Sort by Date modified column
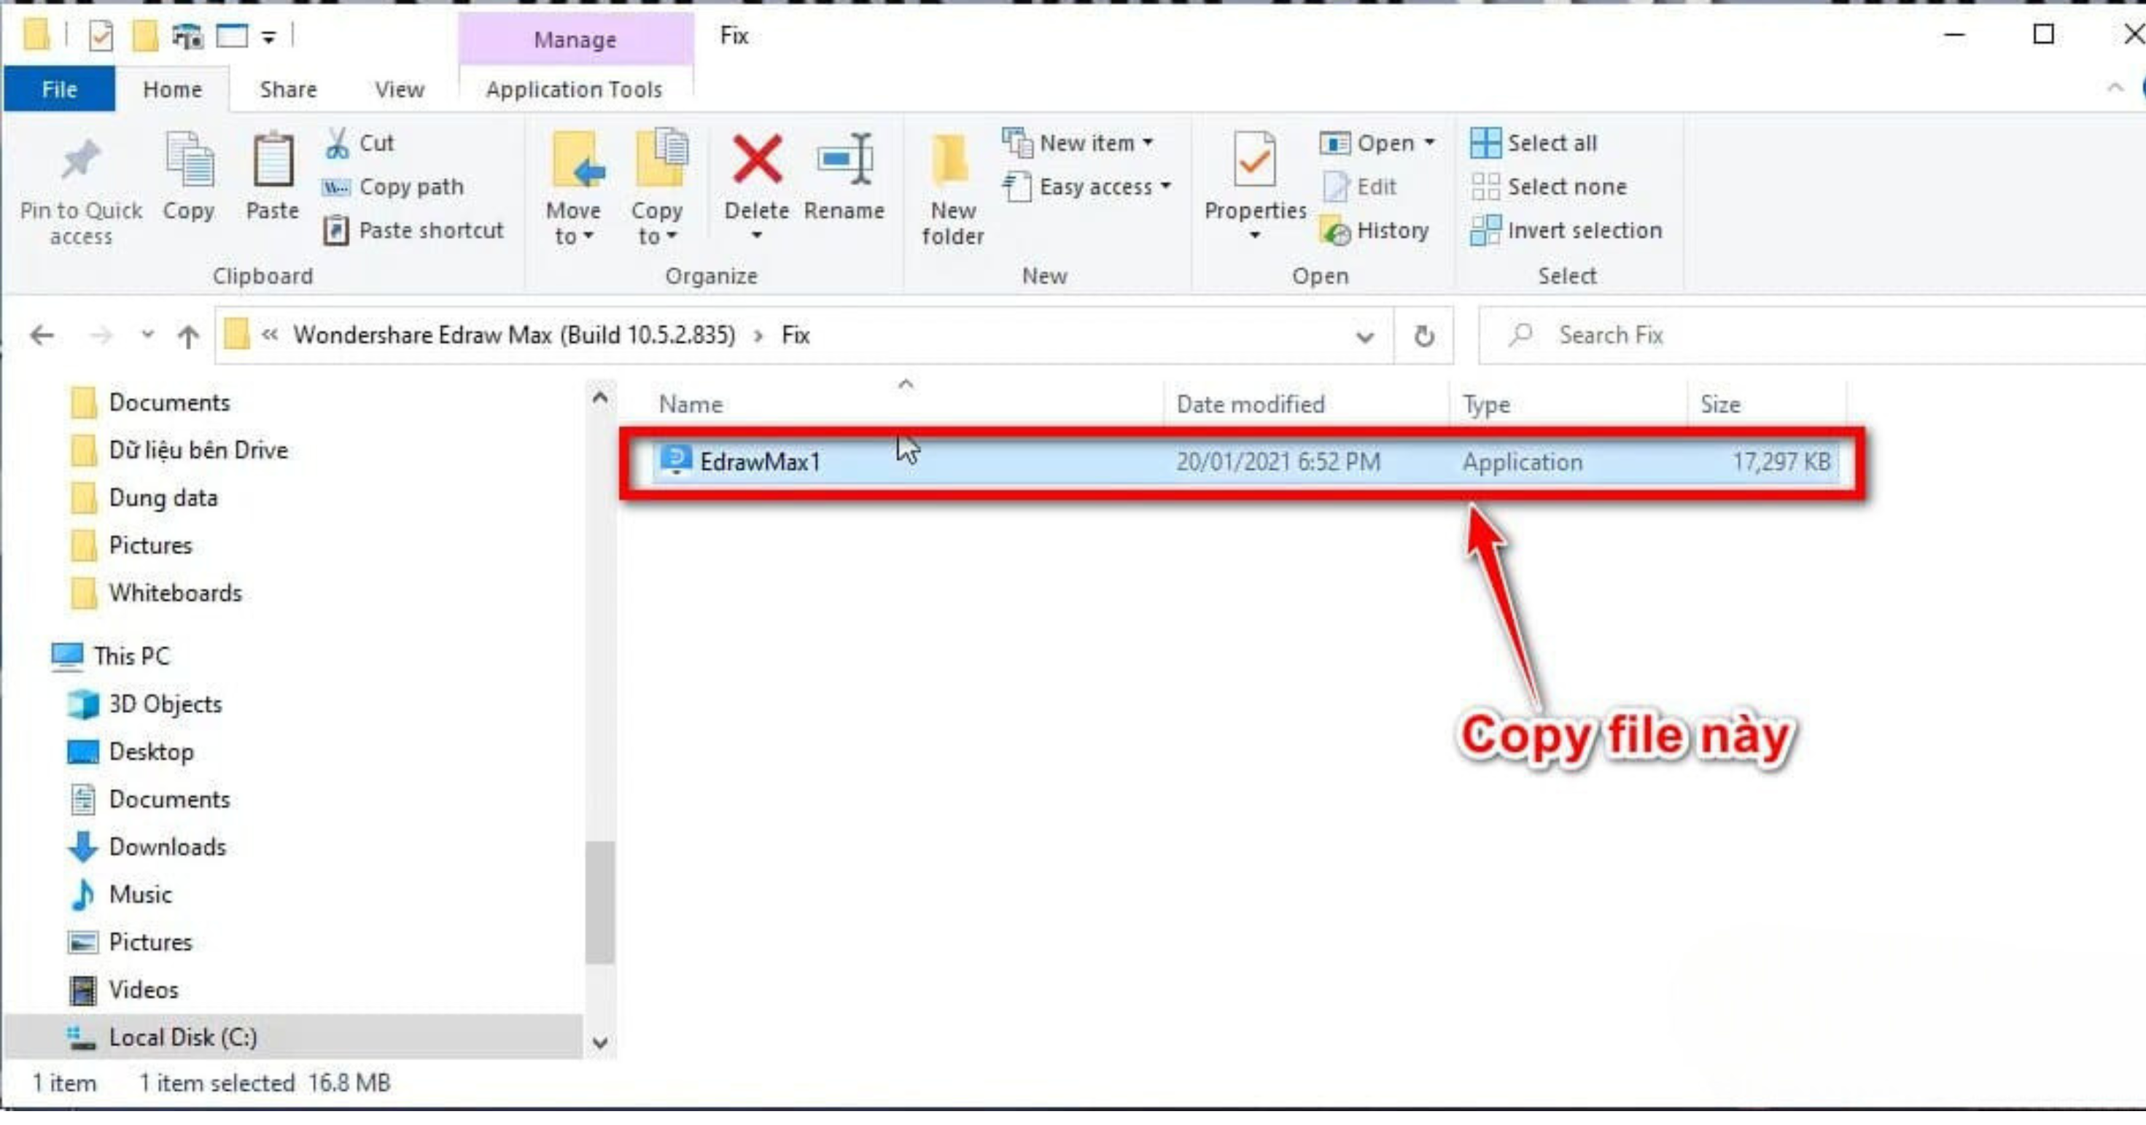2146x1125 pixels. pyautogui.click(x=1307, y=404)
